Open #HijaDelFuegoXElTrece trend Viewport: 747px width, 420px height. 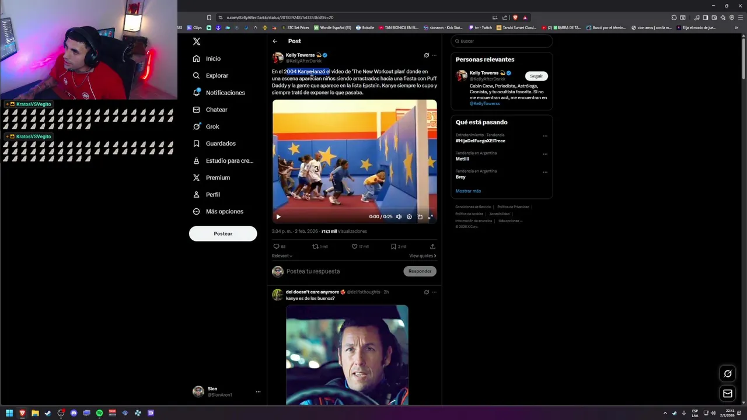point(480,141)
